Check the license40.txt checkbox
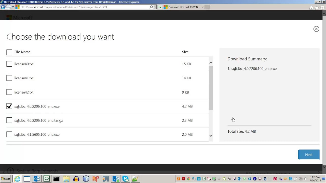Screen dimensions: 326x183 tap(9, 64)
